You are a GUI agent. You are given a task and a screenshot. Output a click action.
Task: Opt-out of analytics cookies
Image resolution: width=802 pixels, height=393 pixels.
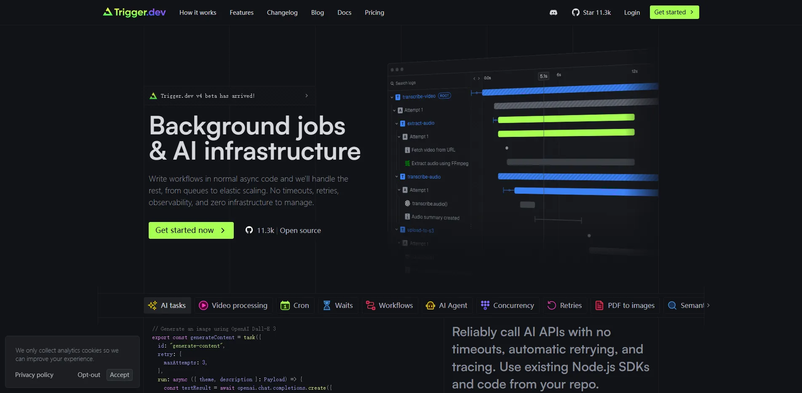click(89, 375)
